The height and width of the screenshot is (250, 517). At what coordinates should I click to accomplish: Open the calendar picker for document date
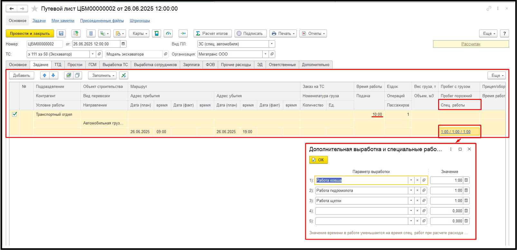tap(123, 44)
